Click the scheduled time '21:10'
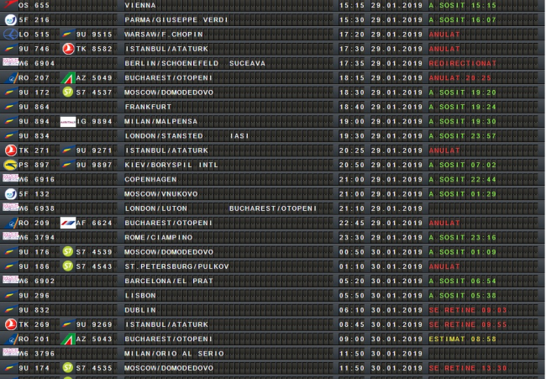Viewport: 546px width, 379px height. (x=352, y=208)
